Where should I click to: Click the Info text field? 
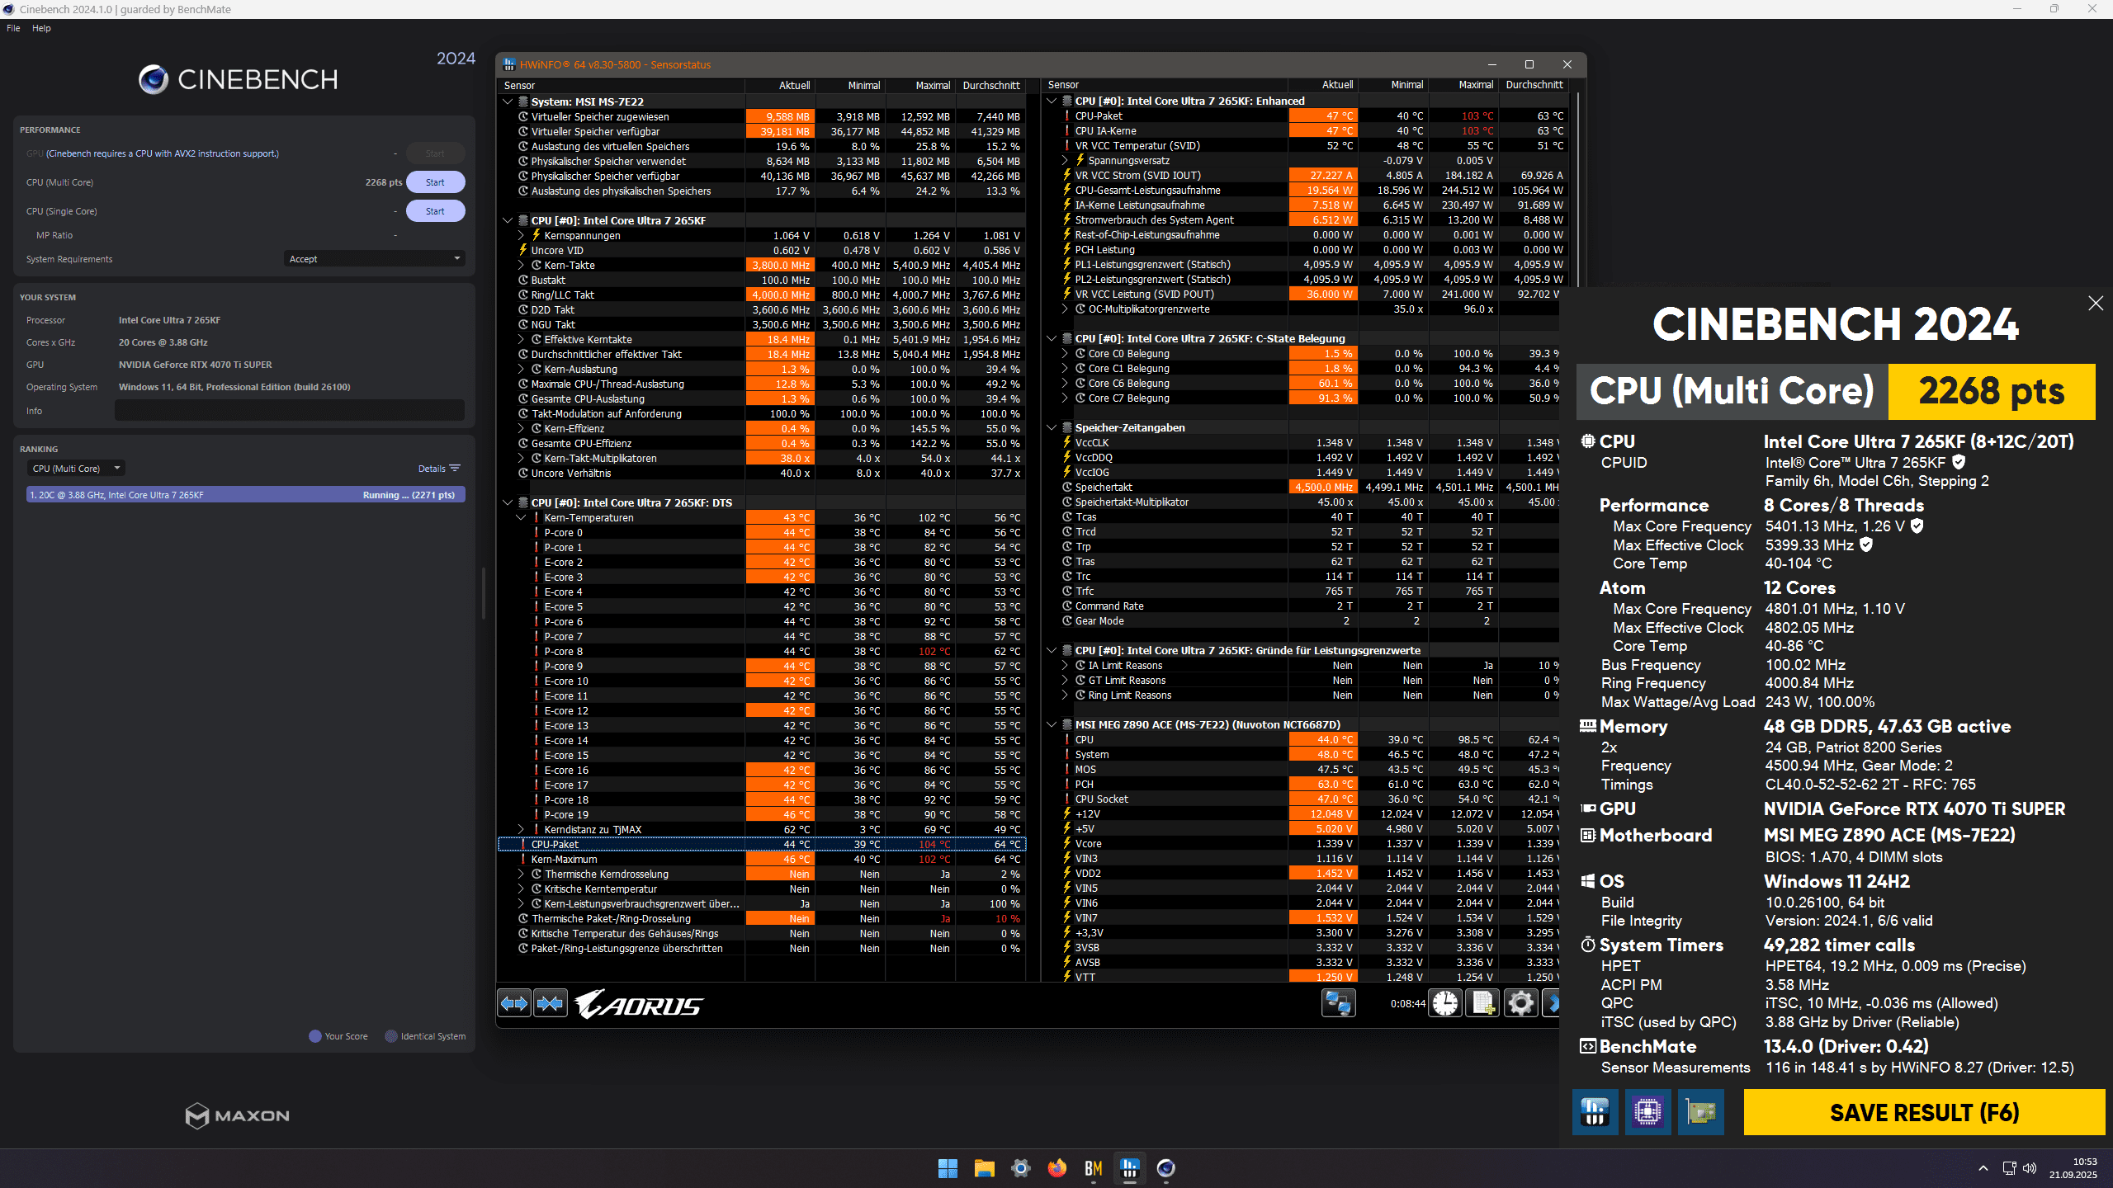pyautogui.click(x=289, y=411)
